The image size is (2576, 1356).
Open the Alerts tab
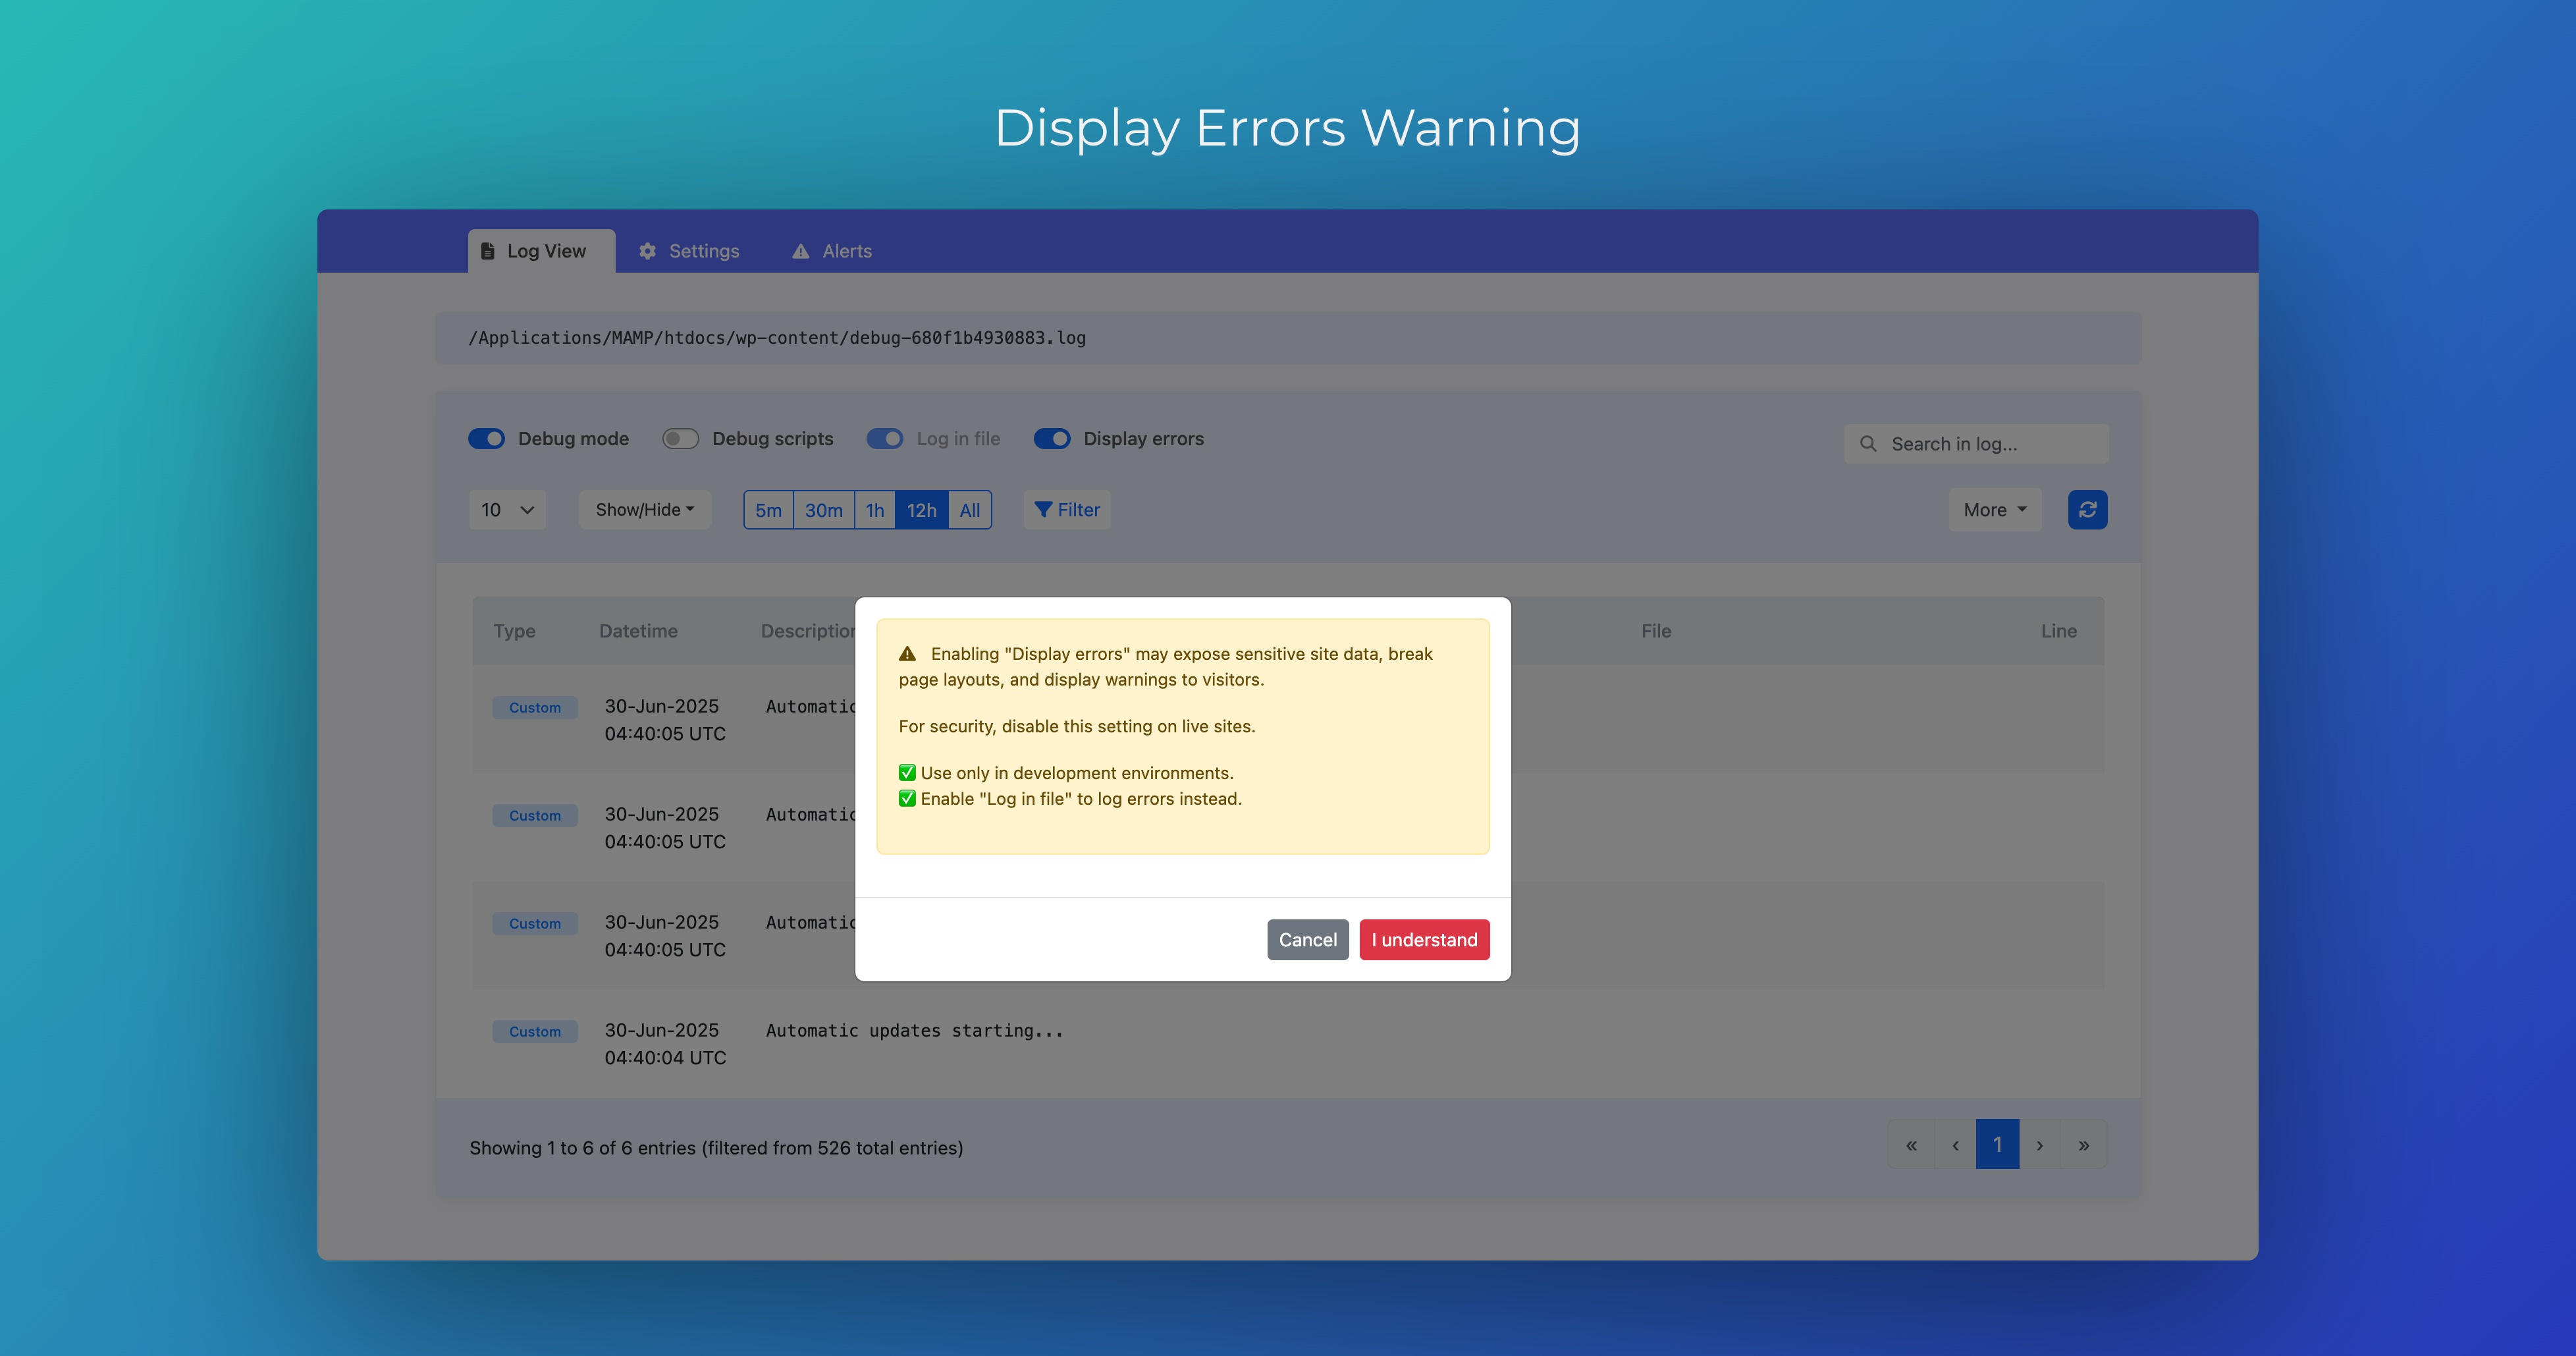pyautogui.click(x=832, y=251)
